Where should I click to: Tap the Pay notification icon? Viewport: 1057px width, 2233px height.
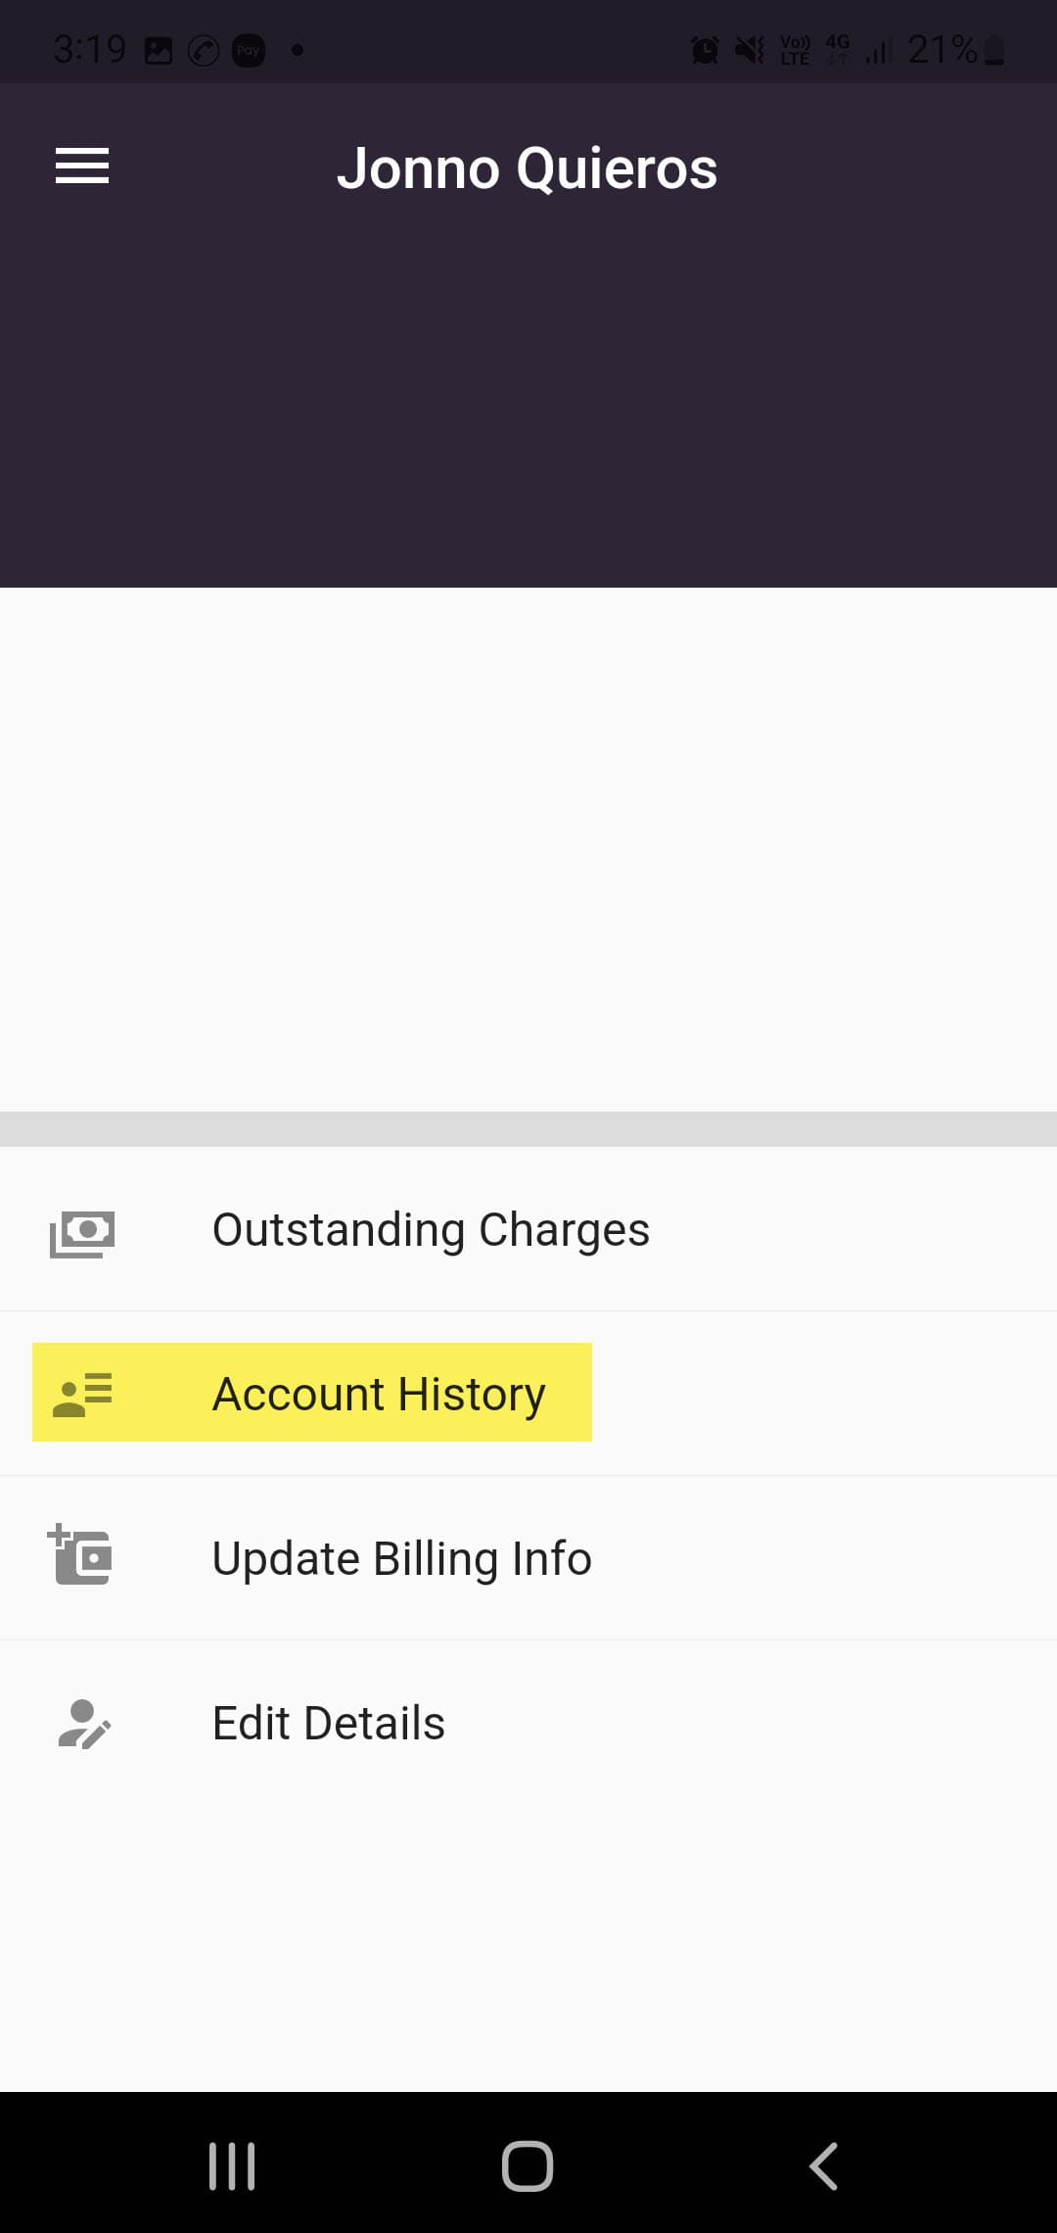[x=249, y=50]
